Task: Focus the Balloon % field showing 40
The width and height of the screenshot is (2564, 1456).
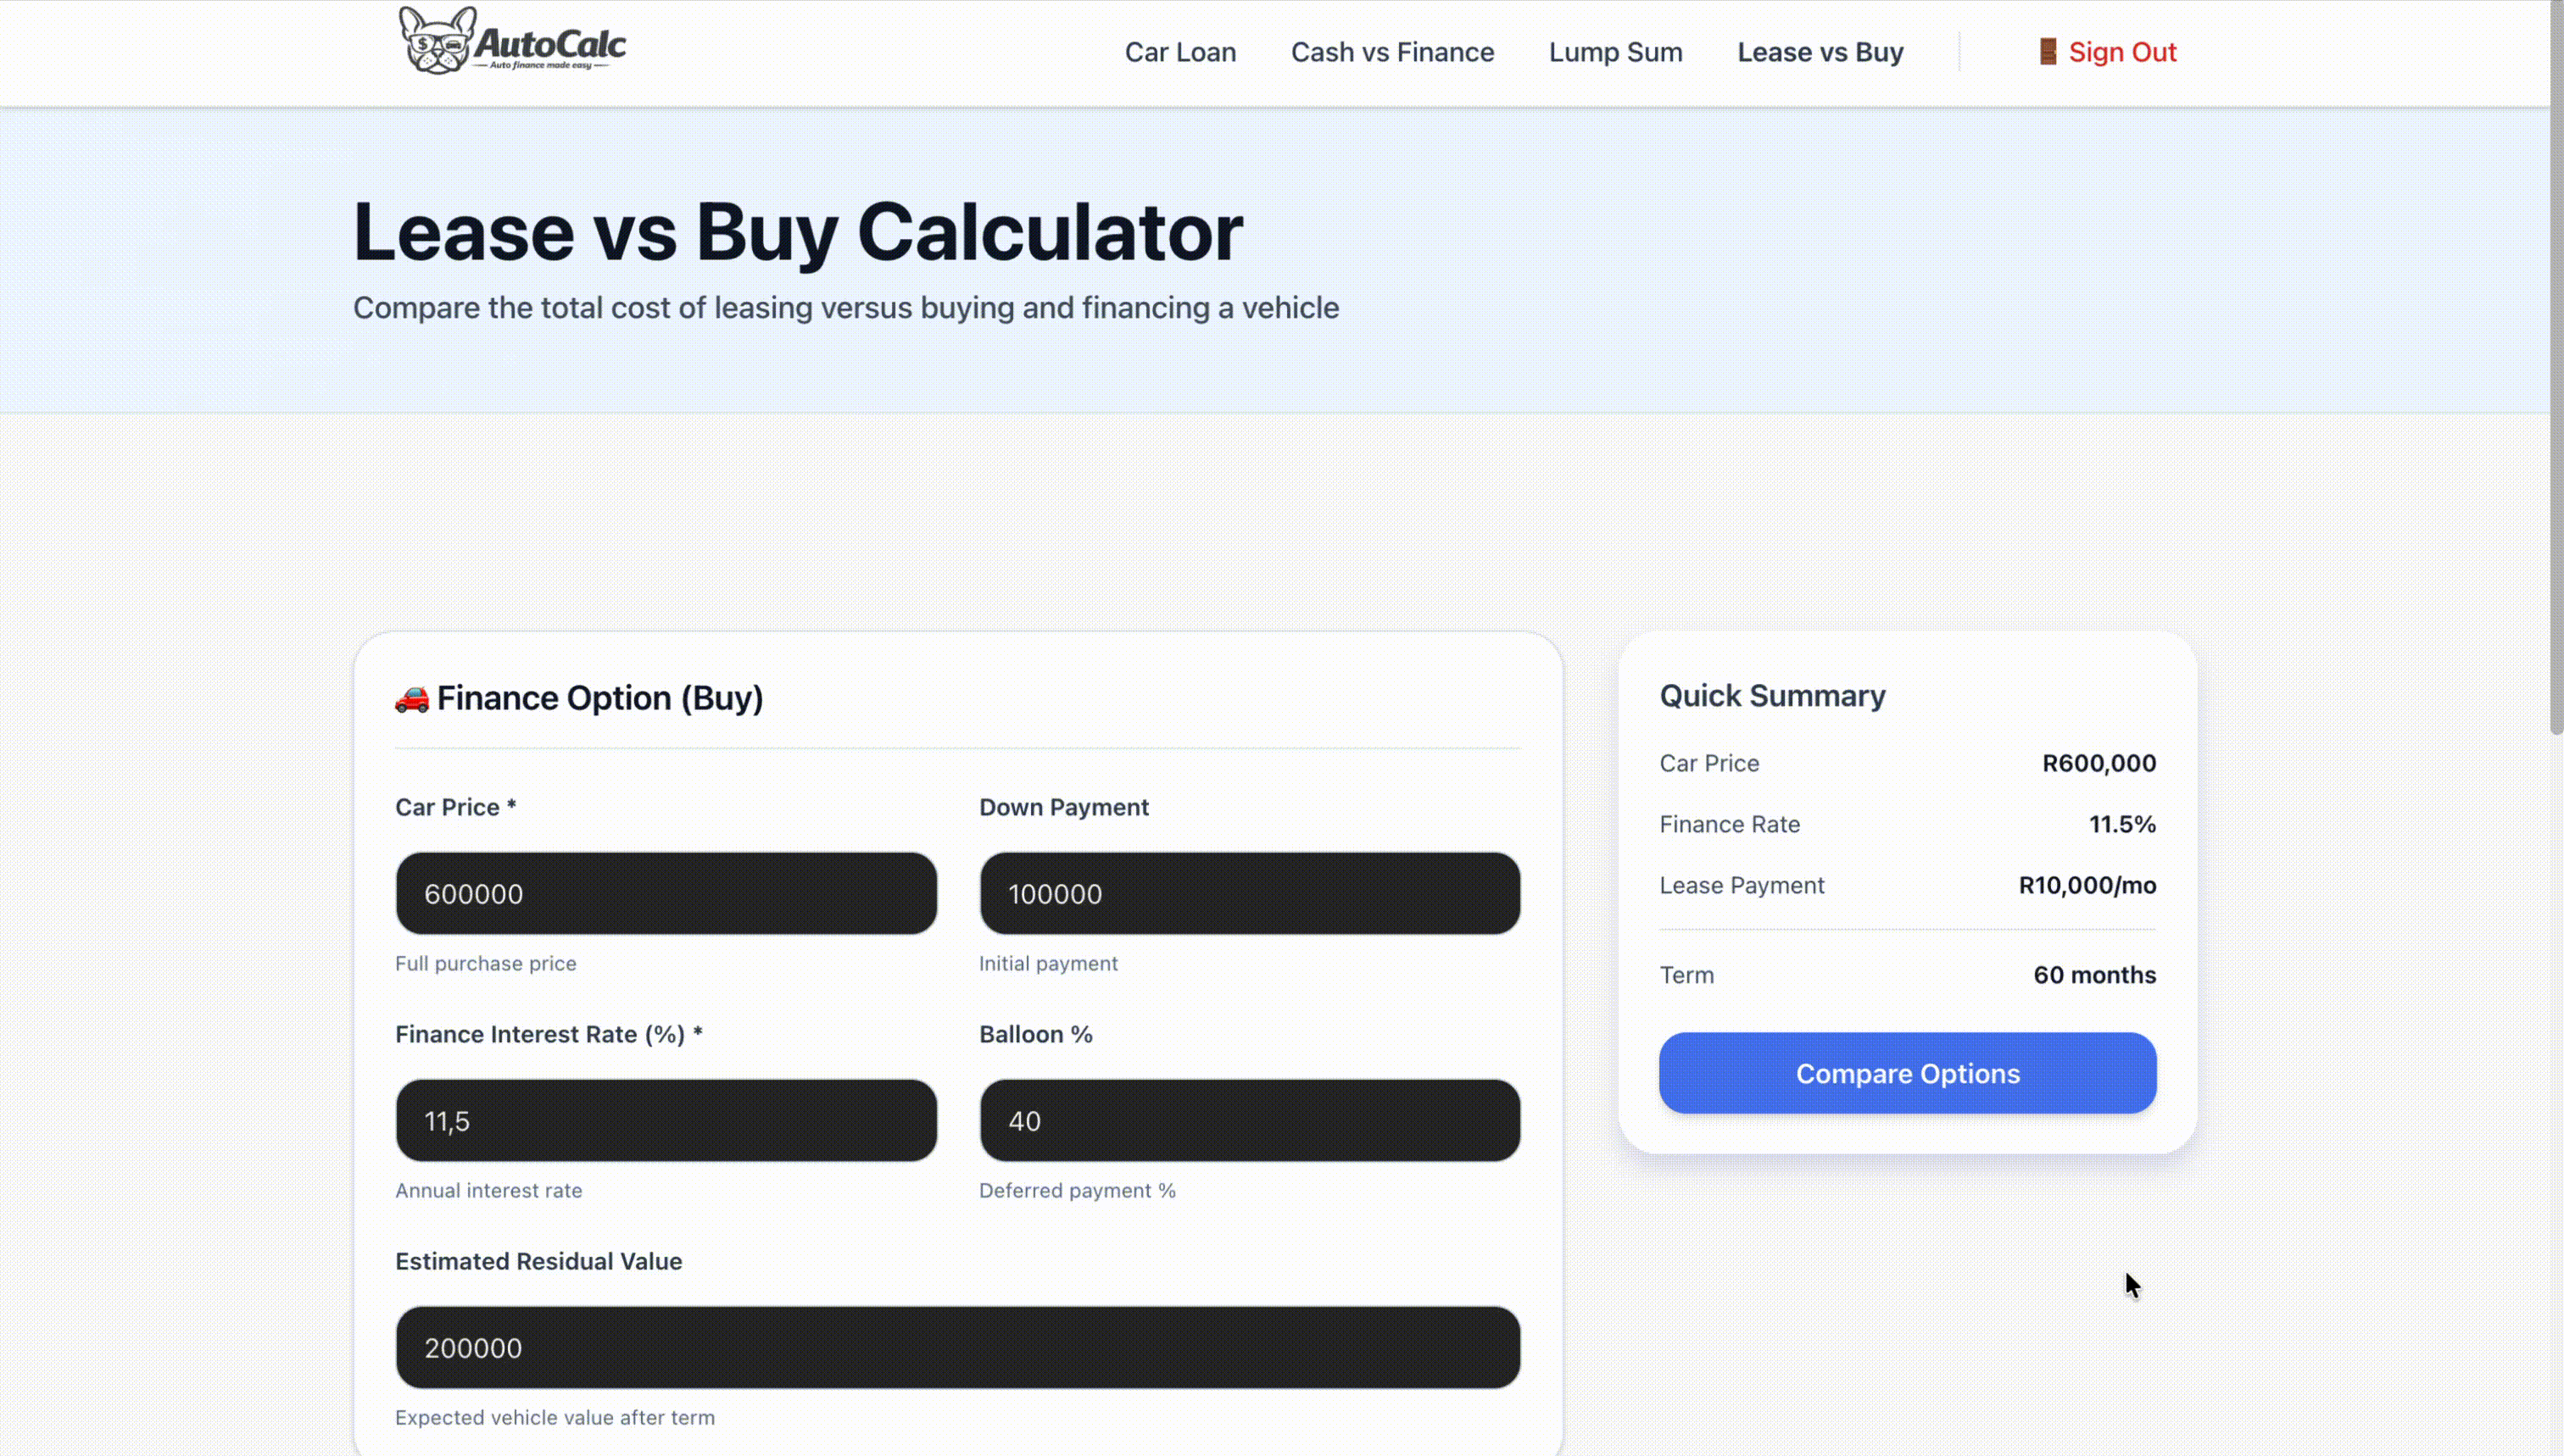Action: click(x=1248, y=1120)
